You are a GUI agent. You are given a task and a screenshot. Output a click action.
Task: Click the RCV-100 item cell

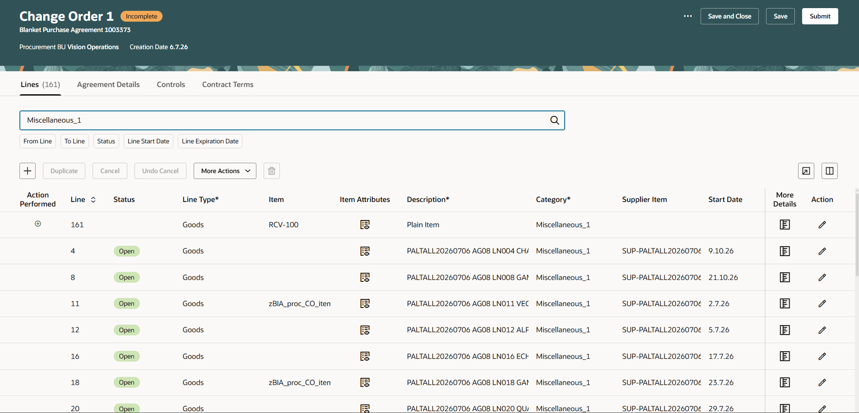[x=283, y=225]
